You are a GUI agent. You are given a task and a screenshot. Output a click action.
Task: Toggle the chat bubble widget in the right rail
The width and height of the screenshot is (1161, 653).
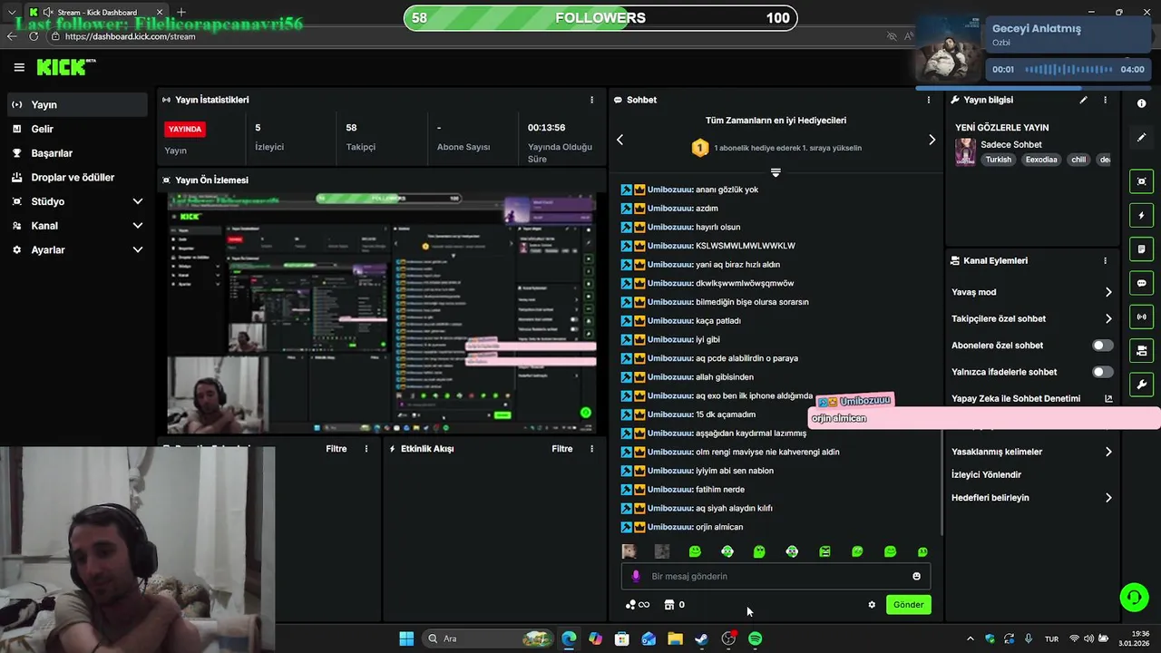click(x=1141, y=283)
